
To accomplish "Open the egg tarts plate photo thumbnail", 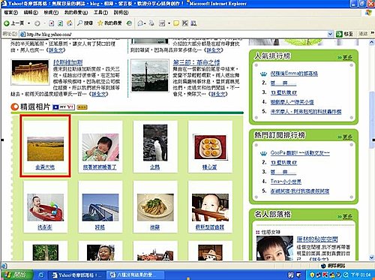I will tap(210, 147).
